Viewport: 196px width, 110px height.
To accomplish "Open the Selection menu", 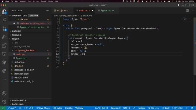I will 22,1.
